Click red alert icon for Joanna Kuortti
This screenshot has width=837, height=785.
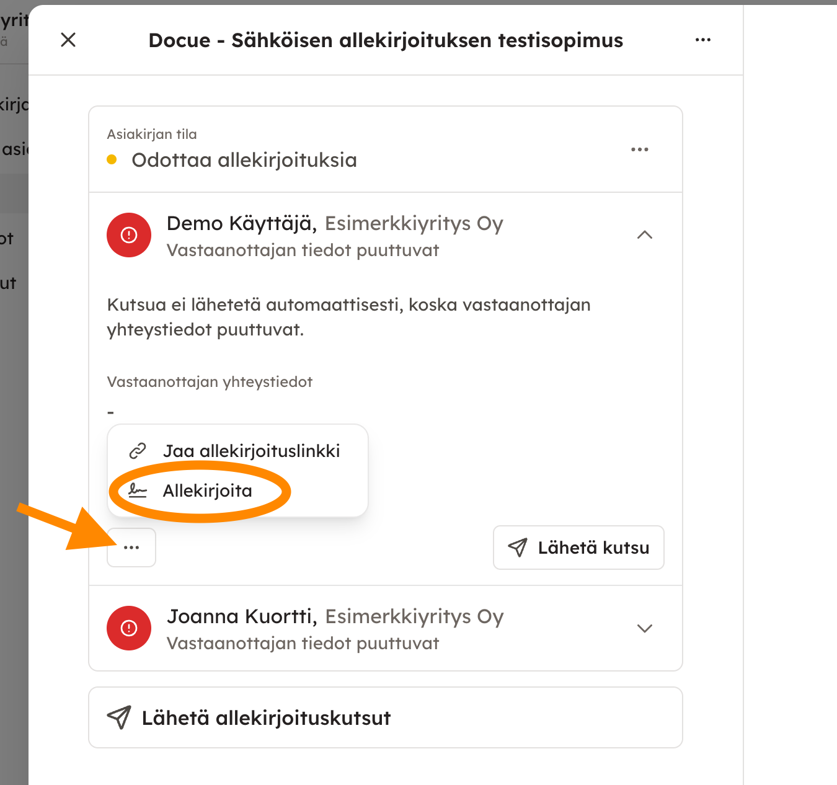tap(129, 628)
